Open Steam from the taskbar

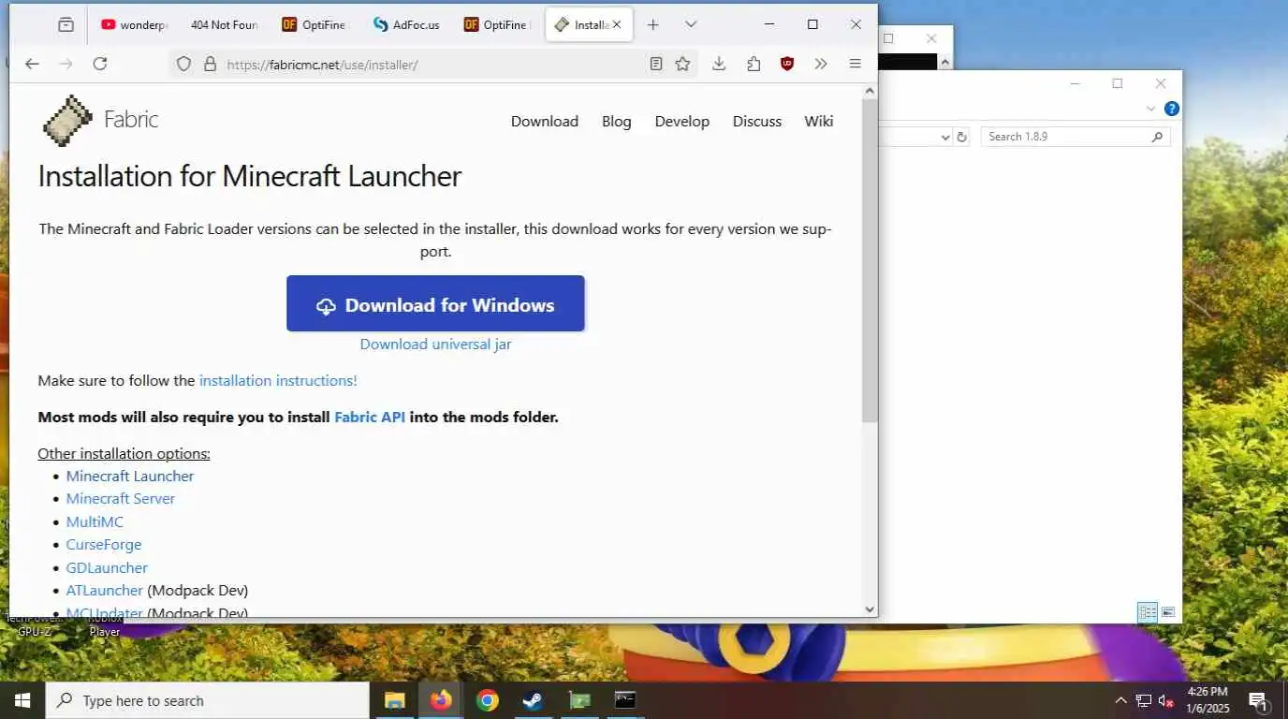coord(533,700)
